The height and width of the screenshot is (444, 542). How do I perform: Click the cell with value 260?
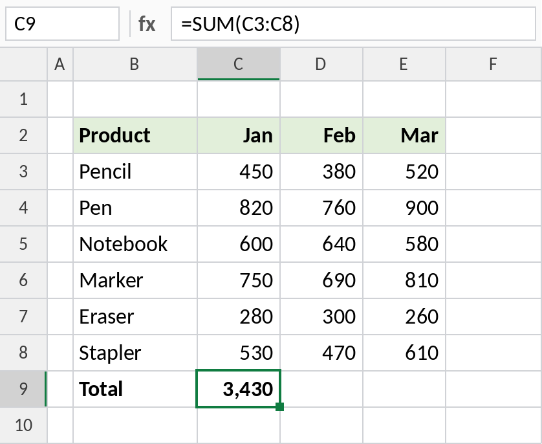[404, 316]
